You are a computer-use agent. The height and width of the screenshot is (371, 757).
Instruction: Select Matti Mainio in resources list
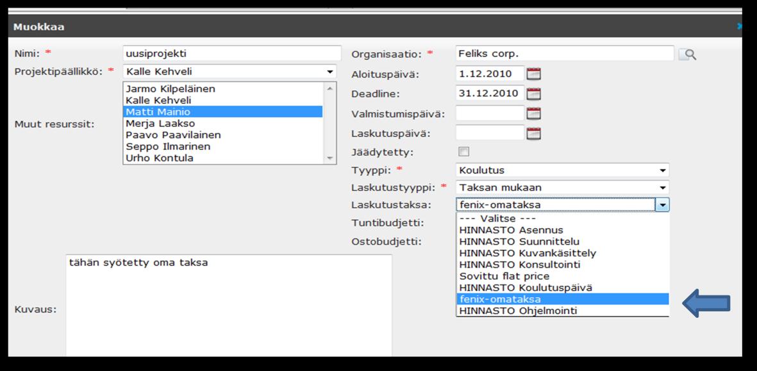(x=223, y=112)
